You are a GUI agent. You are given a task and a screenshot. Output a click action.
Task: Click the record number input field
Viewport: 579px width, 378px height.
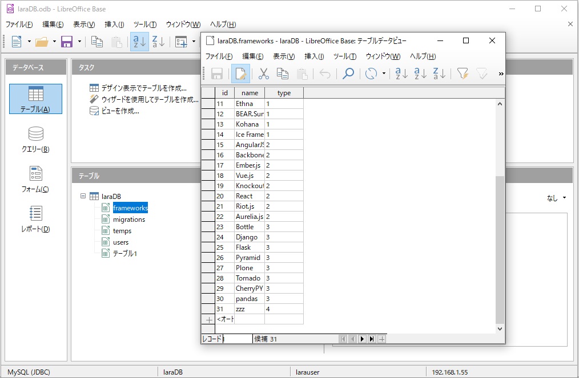pos(238,339)
